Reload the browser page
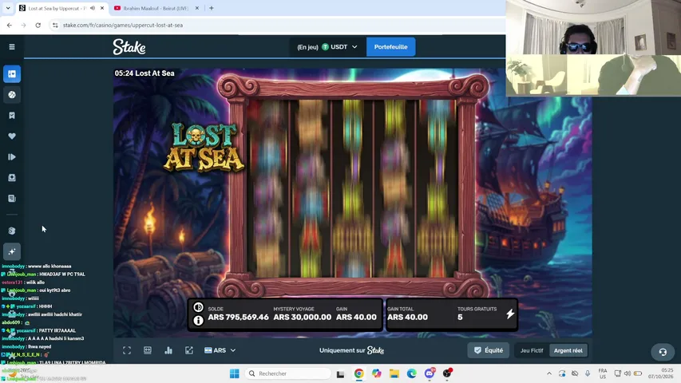 click(38, 26)
